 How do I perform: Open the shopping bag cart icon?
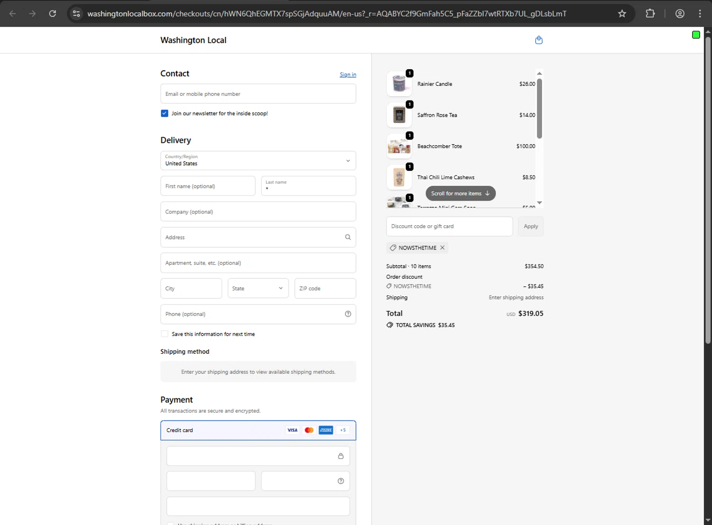click(539, 40)
